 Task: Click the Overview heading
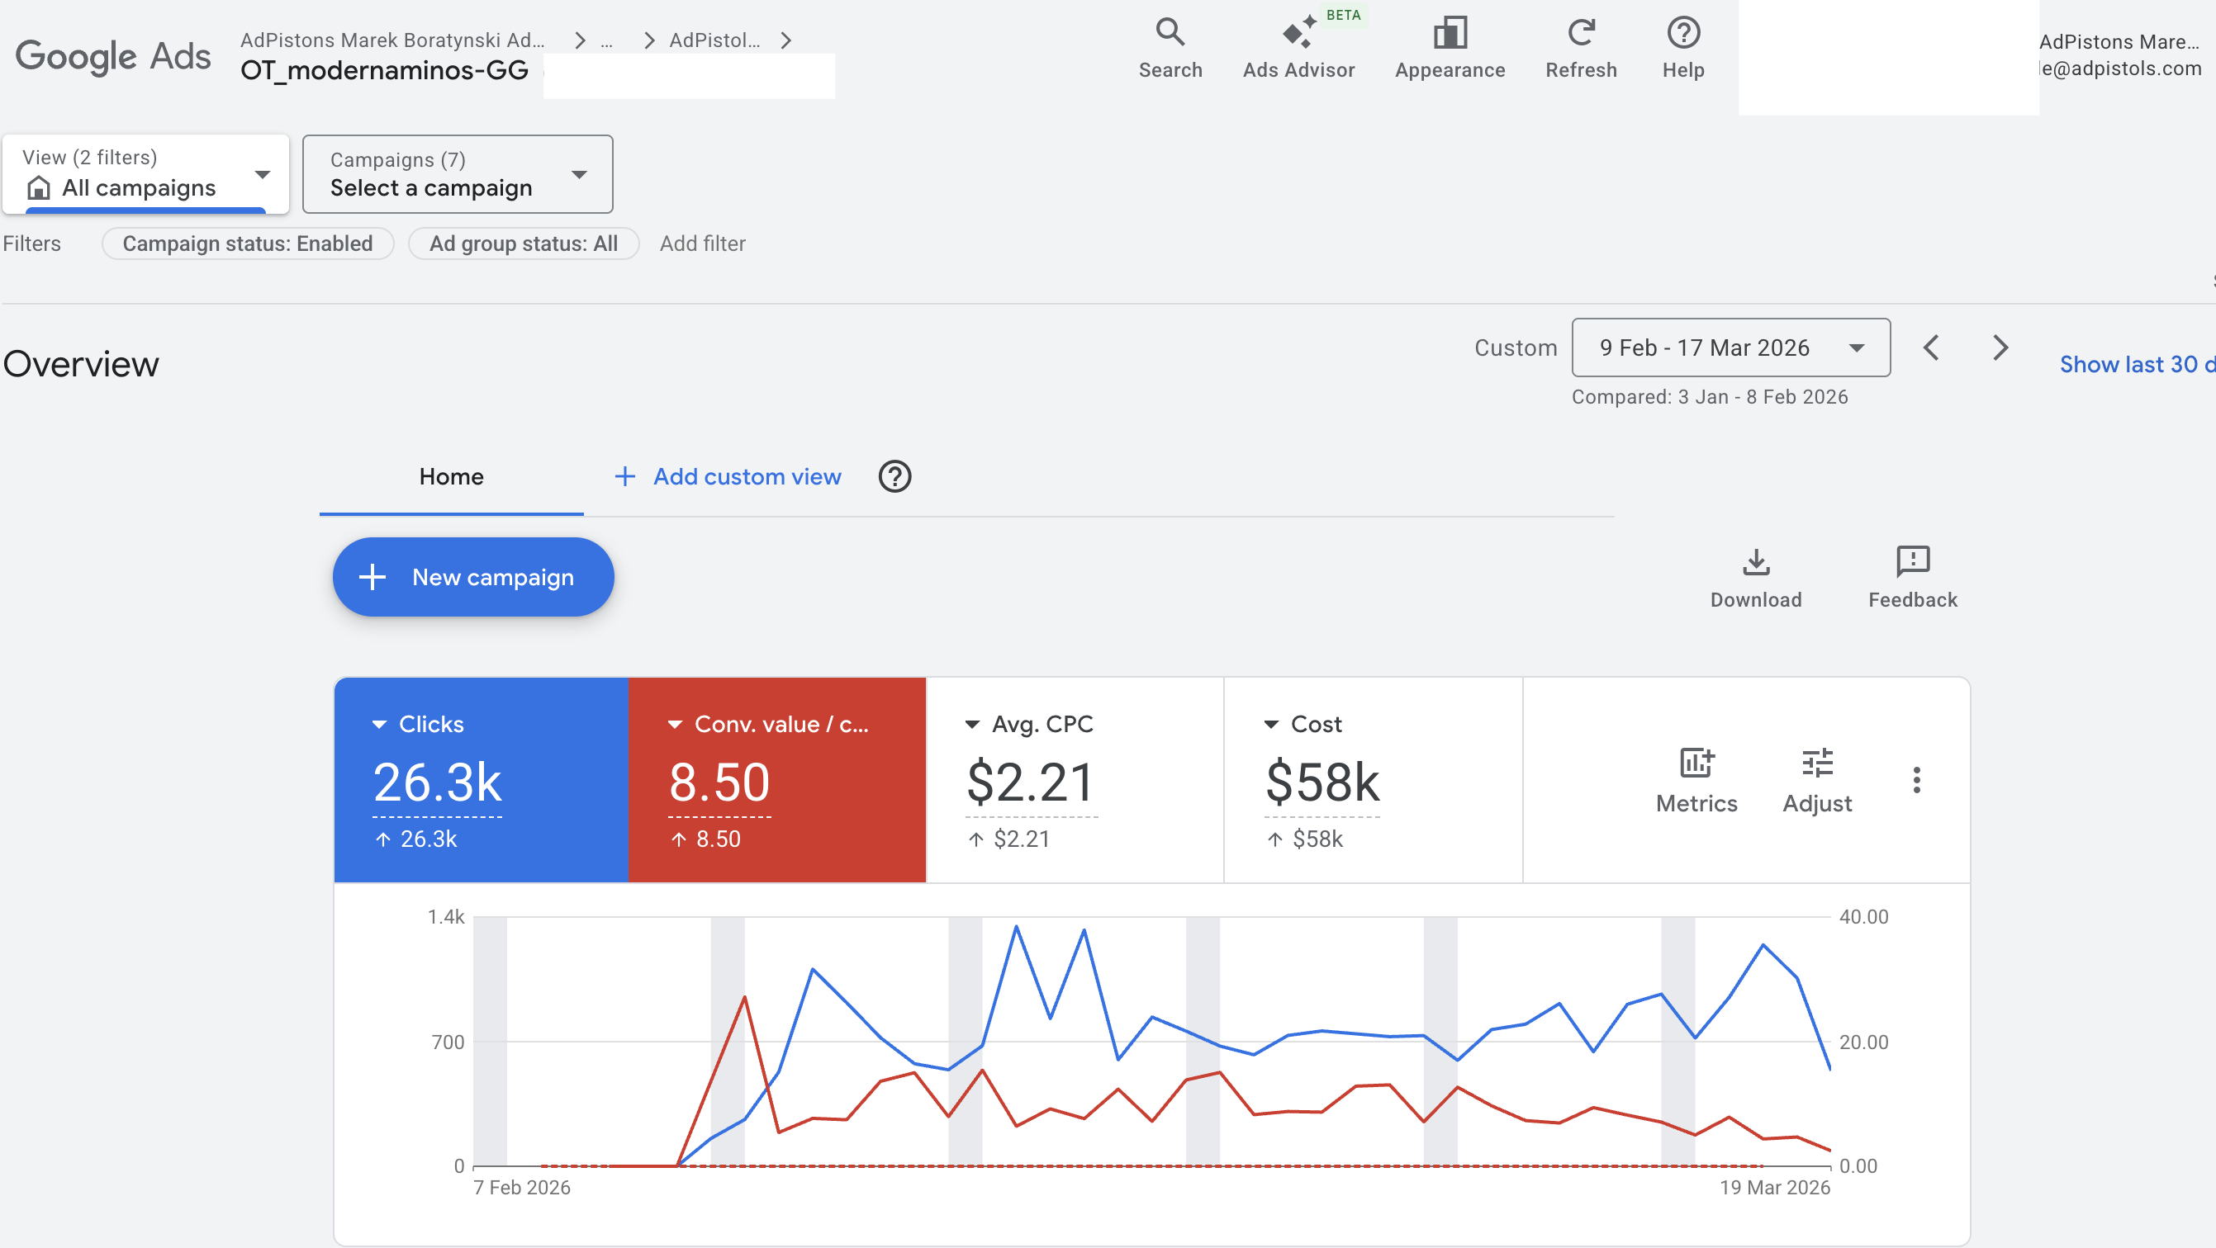(x=81, y=365)
